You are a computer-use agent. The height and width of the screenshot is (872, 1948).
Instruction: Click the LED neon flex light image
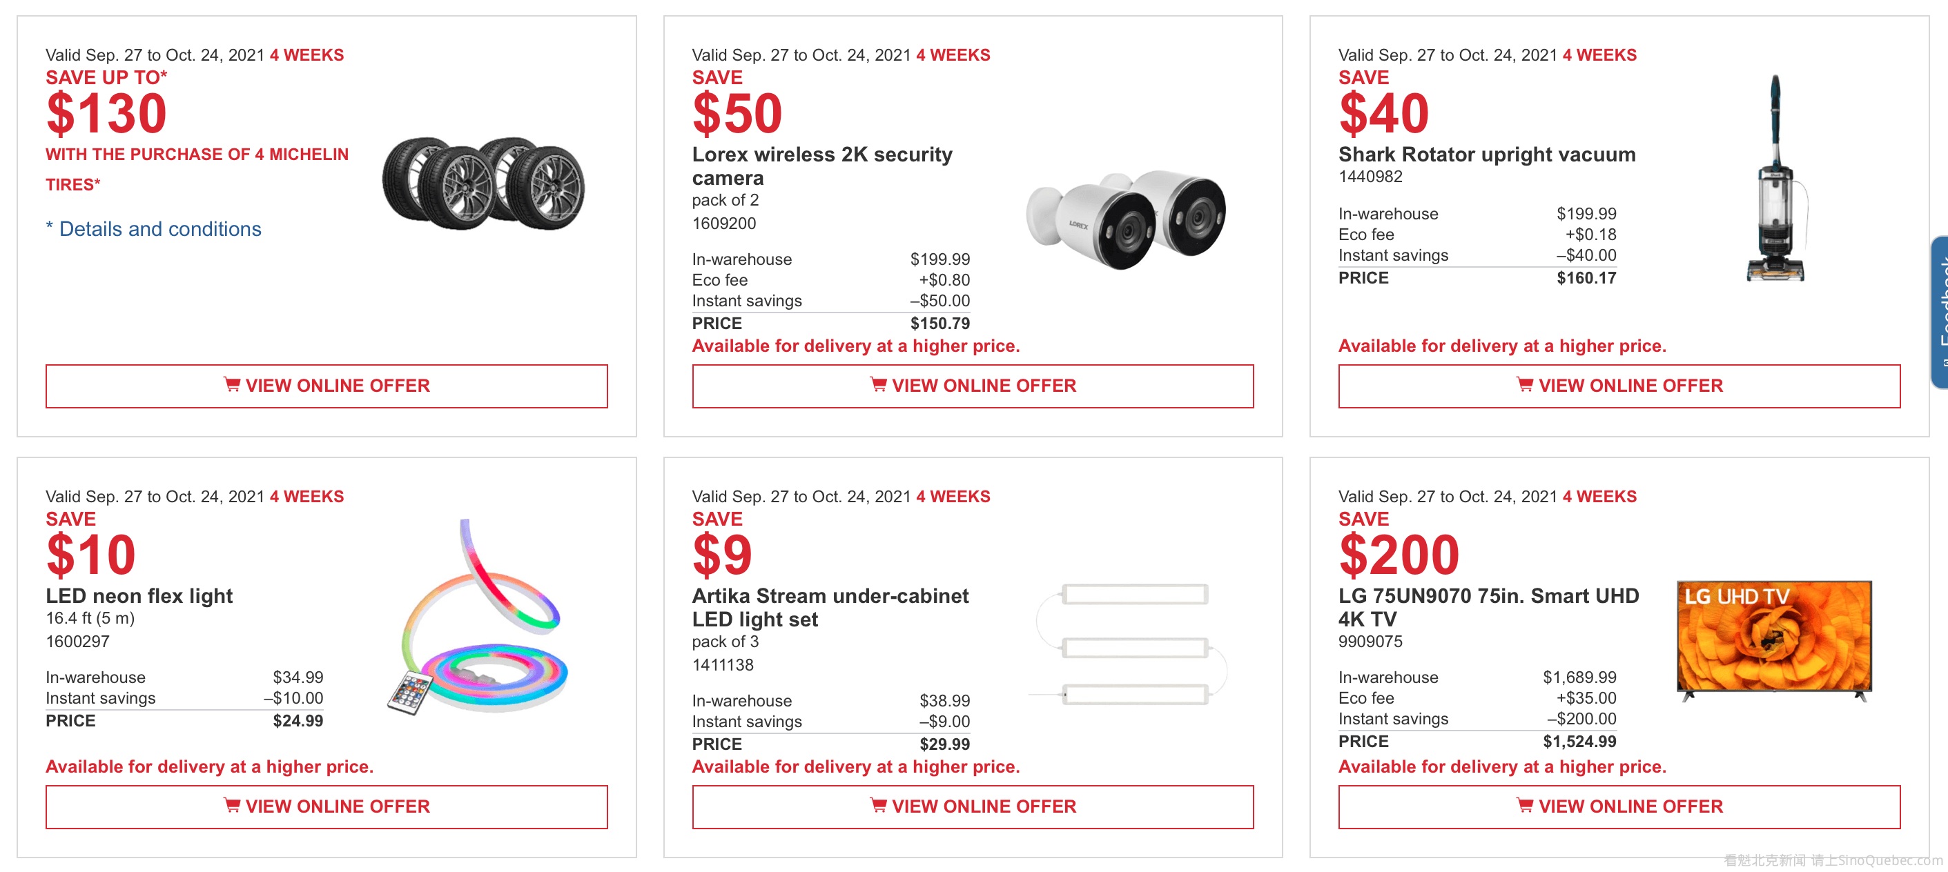coord(478,620)
